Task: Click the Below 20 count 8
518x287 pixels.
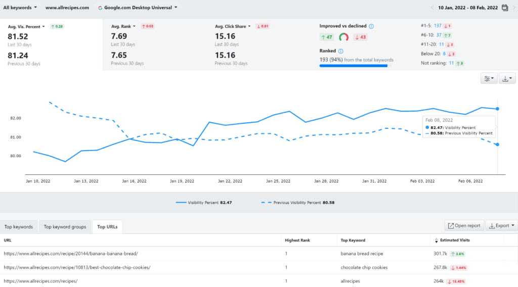Action: (444, 54)
